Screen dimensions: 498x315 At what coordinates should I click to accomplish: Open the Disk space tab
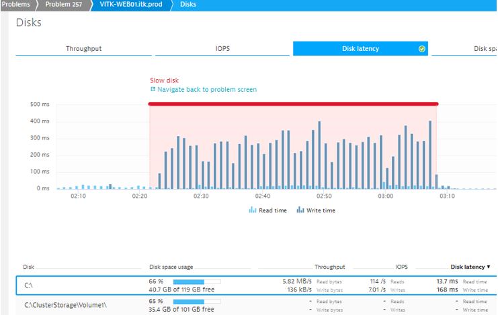tap(481, 49)
